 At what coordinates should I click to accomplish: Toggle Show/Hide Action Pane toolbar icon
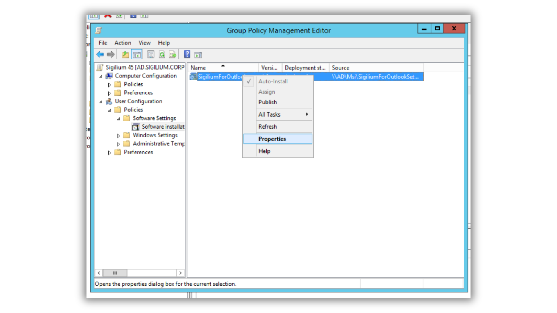(198, 54)
